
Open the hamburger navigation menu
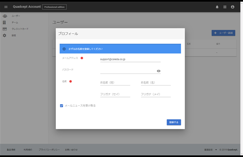(6, 7)
